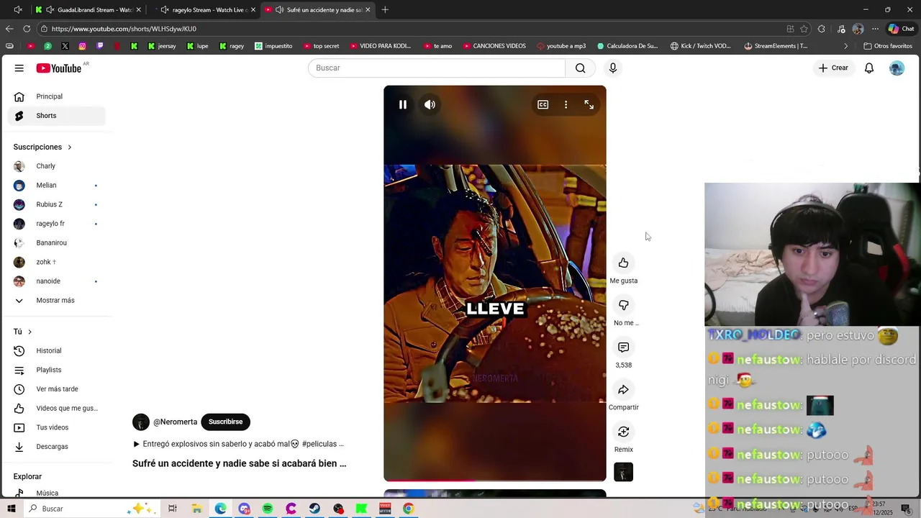
Task: Click the Neromerta channel avatar
Action: click(x=141, y=422)
